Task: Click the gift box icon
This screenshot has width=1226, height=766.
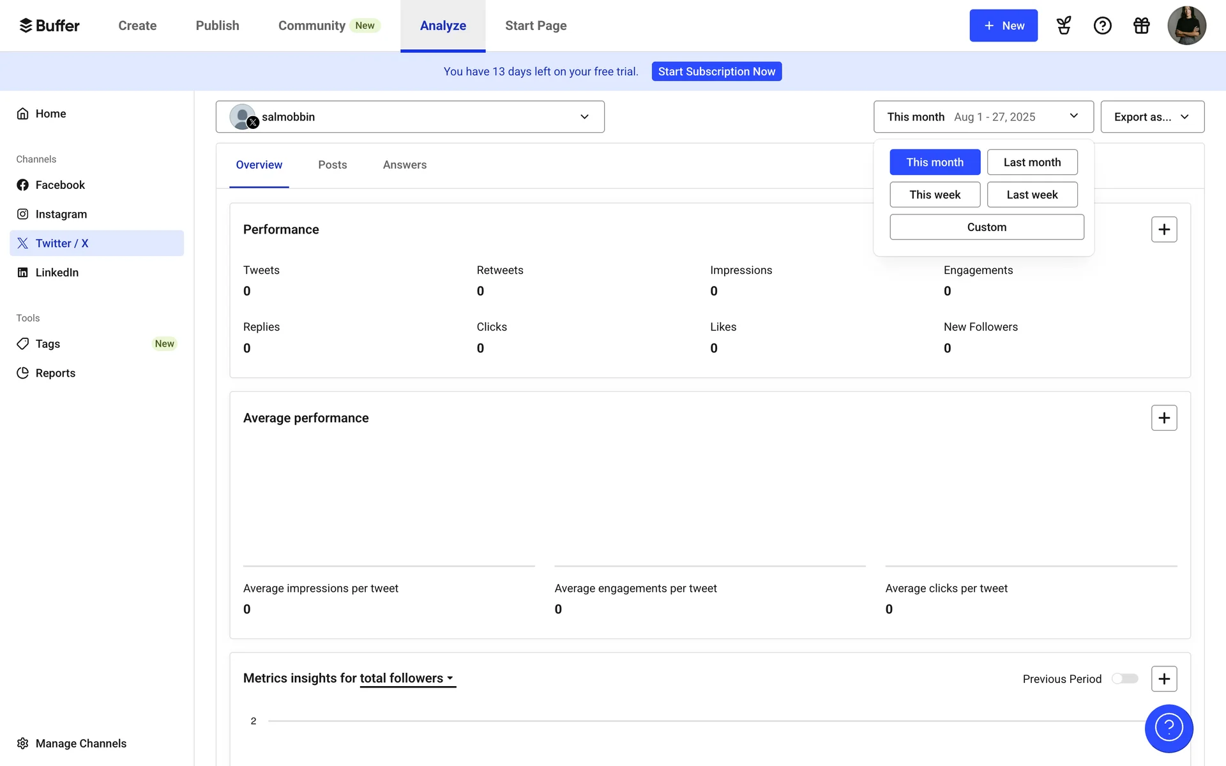Action: pos(1141,26)
